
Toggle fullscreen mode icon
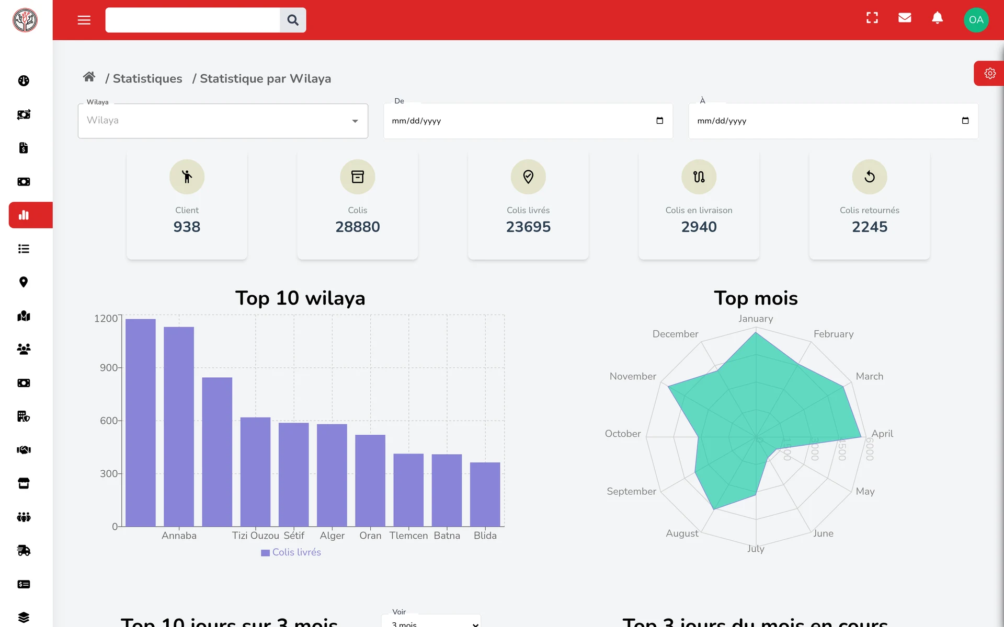pos(872,18)
